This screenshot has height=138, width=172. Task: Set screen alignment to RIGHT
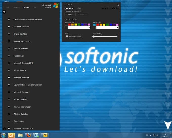coord(82,15)
